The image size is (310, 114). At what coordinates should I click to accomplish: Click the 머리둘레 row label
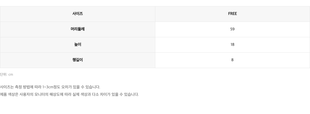tap(77, 29)
